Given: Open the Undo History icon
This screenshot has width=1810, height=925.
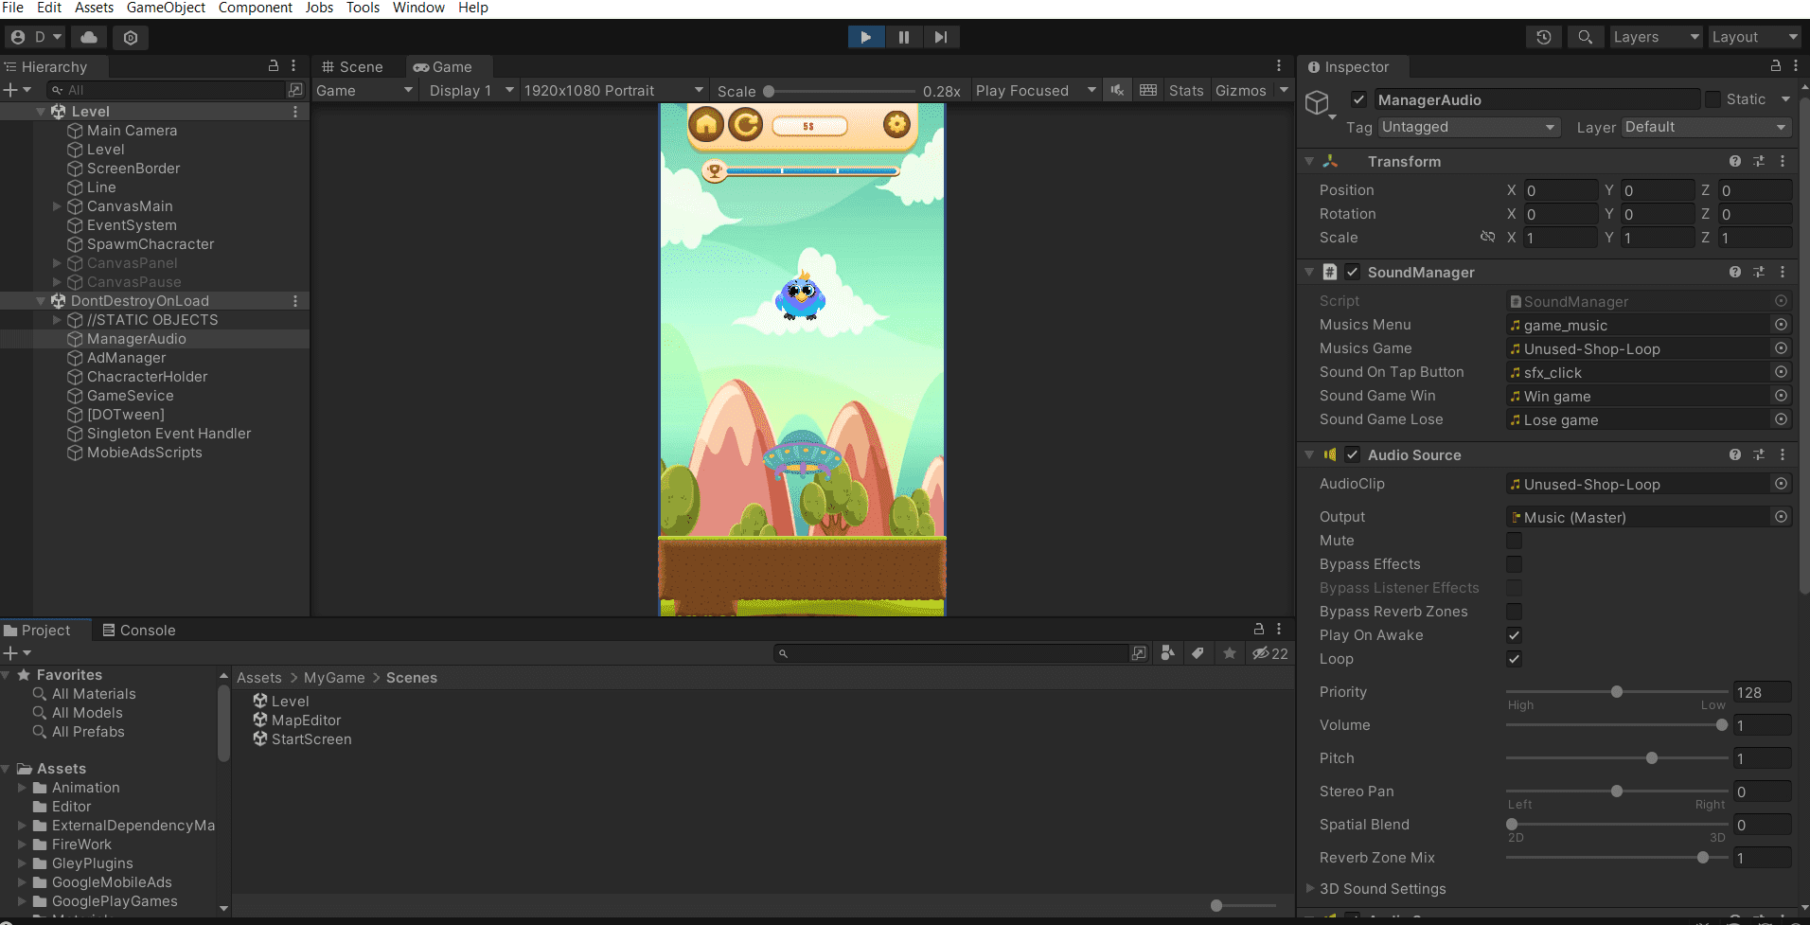Looking at the screenshot, I should 1544,37.
